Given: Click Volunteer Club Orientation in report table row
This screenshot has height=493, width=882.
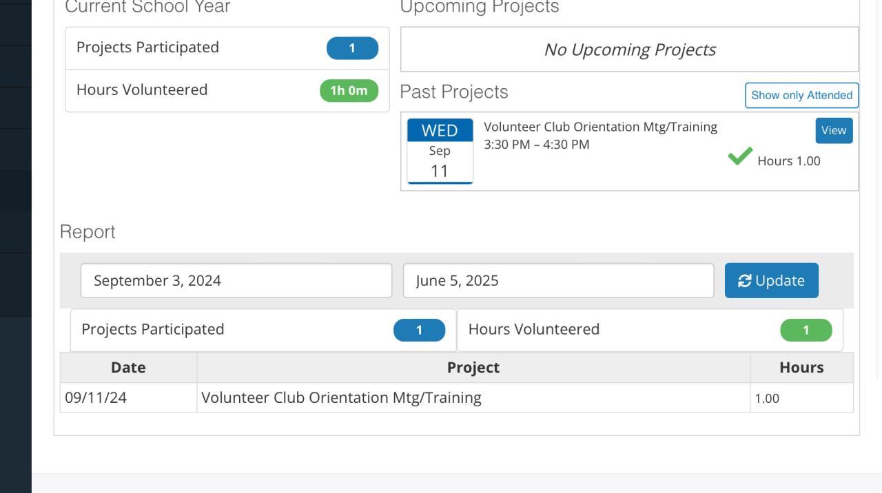Looking at the screenshot, I should click(341, 398).
